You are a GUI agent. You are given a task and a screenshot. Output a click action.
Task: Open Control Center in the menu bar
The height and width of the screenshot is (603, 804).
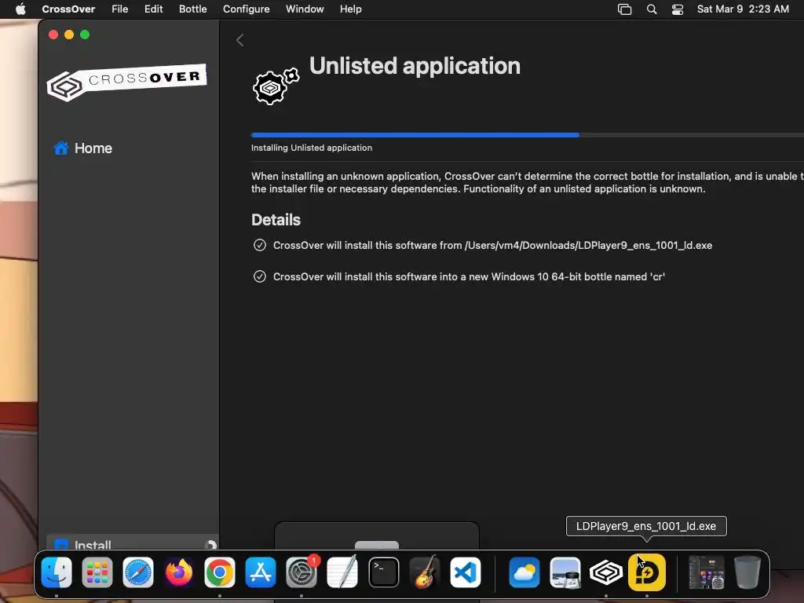(x=678, y=9)
